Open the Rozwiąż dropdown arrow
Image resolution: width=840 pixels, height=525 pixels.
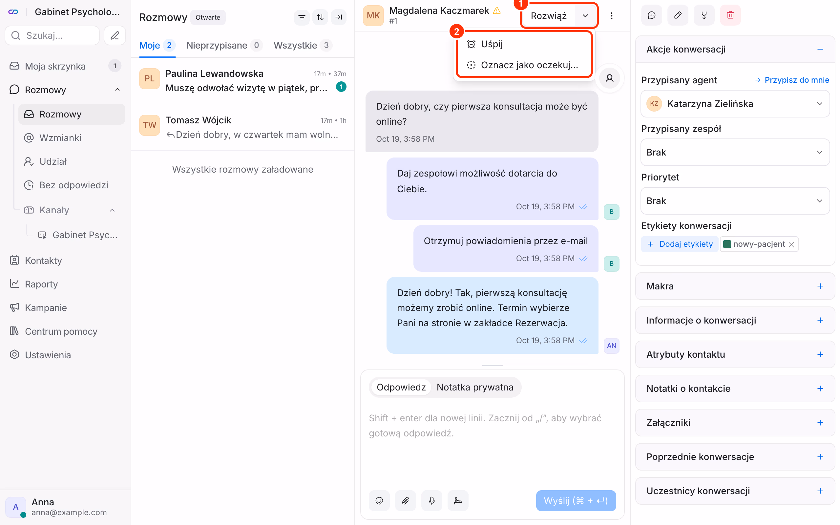click(585, 16)
